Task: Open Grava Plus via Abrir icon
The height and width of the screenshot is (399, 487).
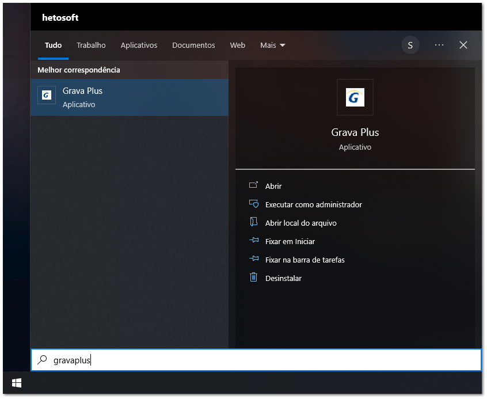Action: coord(254,186)
